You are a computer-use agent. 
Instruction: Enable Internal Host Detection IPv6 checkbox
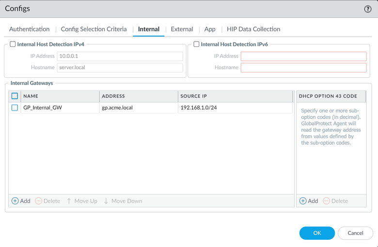coord(196,44)
